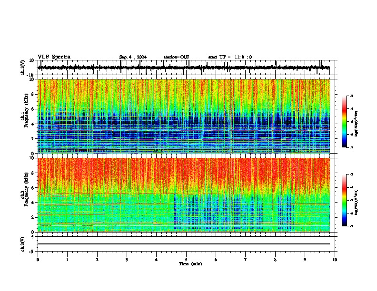Click the "ch.3(V)" axis label
This screenshot has width=377, height=291.
point(23,244)
